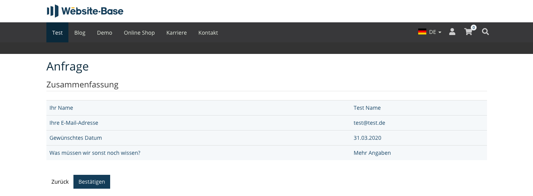Click the search magnifier icon
This screenshot has height=196, width=533.
click(485, 32)
